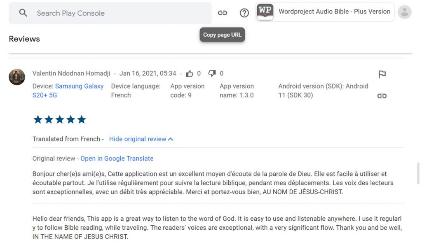The width and height of the screenshot is (422, 247).
Task: Open the Wordproject Audio Bible app selector
Action: [334, 12]
